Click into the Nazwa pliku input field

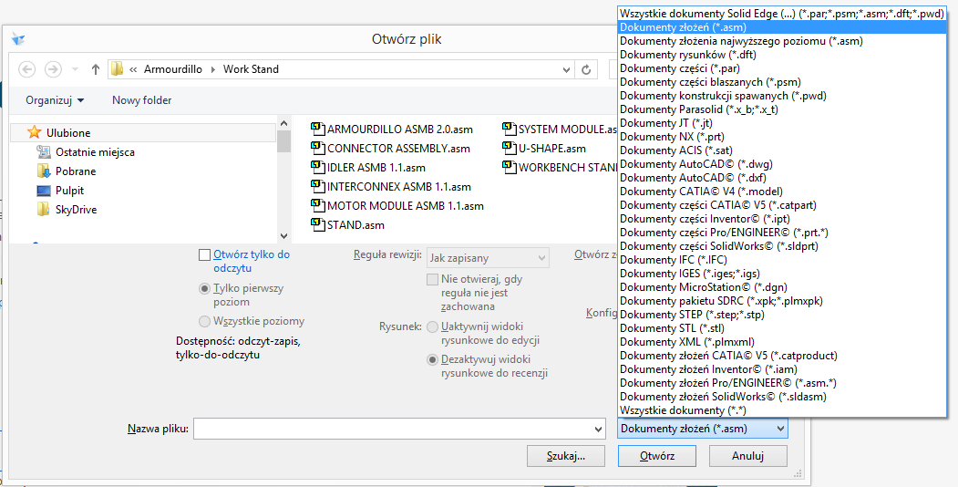pos(394,429)
